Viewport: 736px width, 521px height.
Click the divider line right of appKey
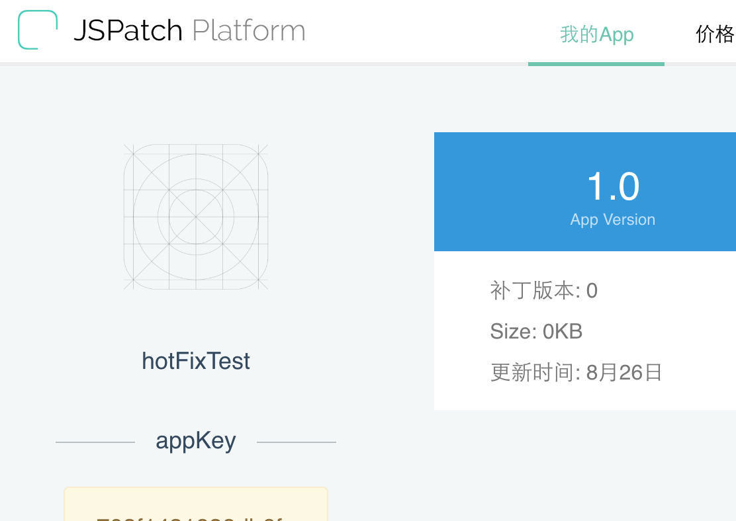[296, 442]
